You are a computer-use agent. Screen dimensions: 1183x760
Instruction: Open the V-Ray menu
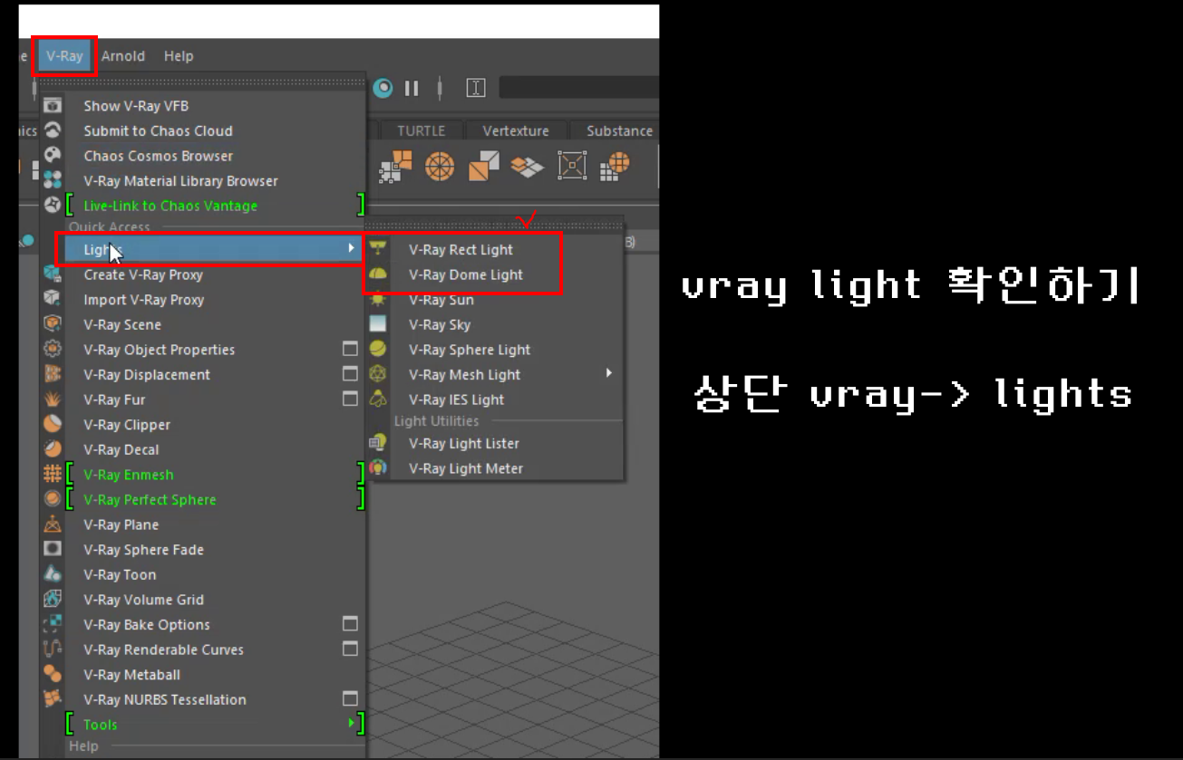[64, 56]
